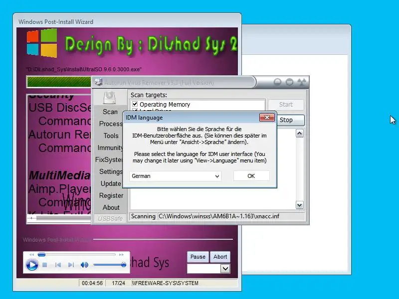Viewport: 399px width, 299px height.
Task: Skip to the next track in the media player
Action: pos(71,265)
